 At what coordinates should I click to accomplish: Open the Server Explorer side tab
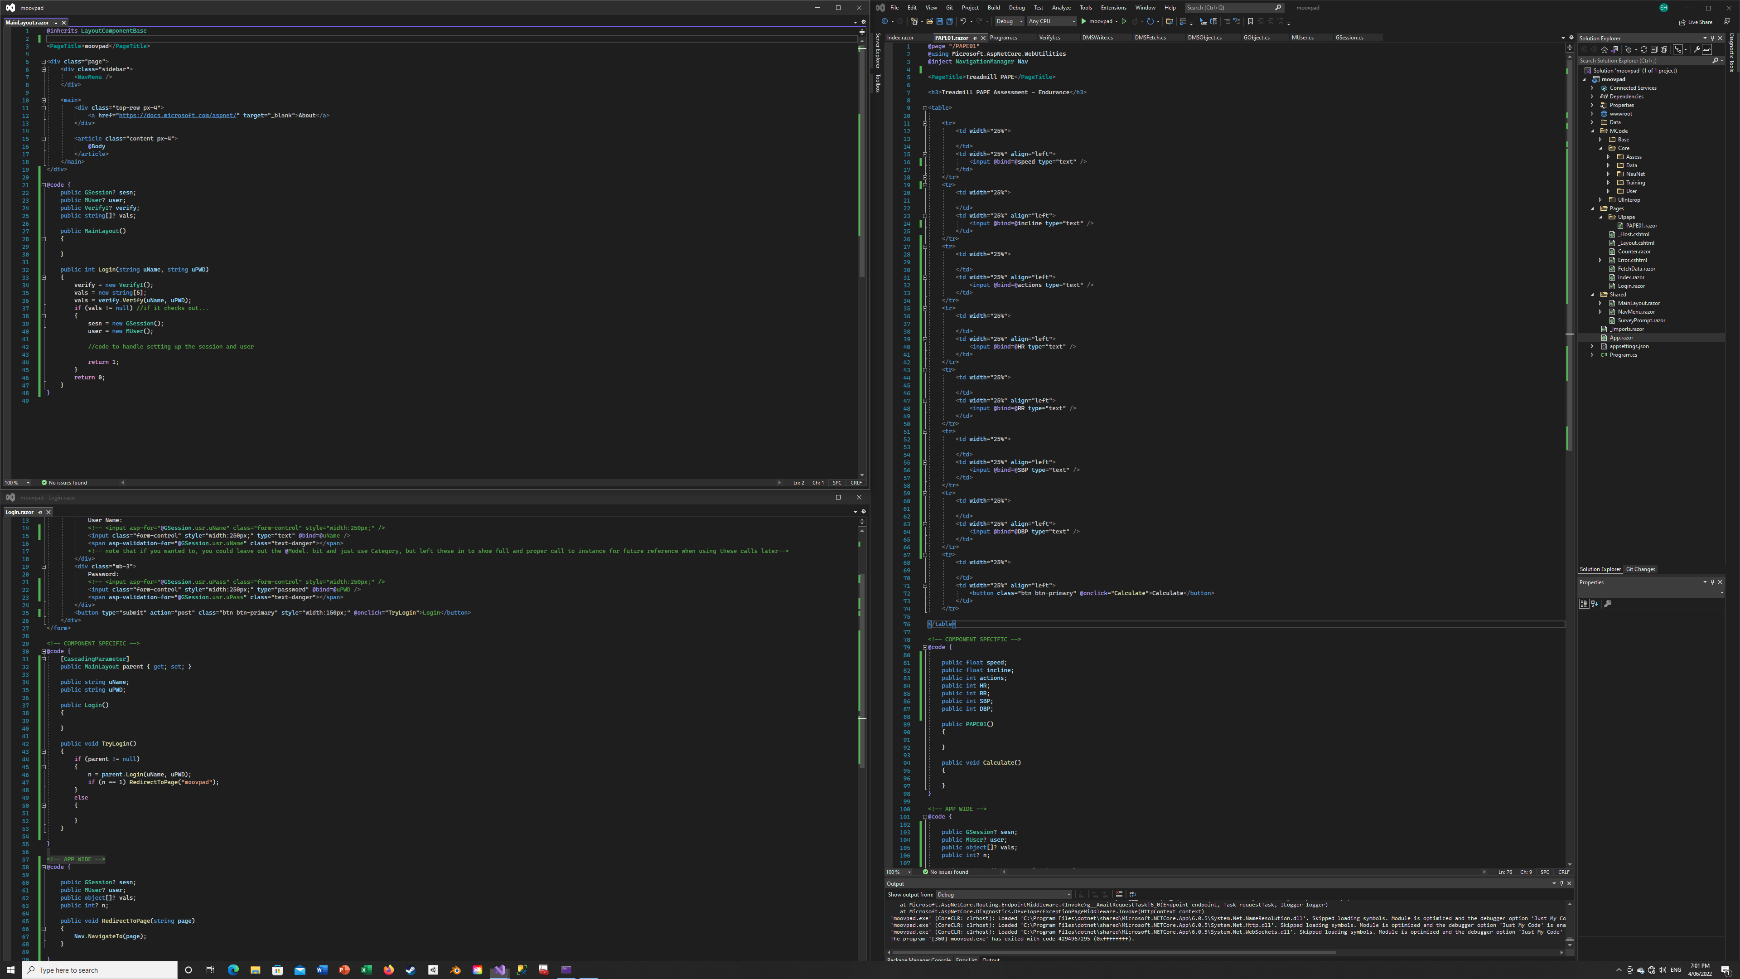pos(878,51)
